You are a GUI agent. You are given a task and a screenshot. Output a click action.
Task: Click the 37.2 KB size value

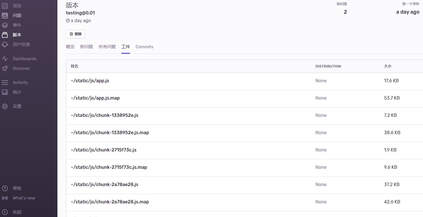click(392, 184)
